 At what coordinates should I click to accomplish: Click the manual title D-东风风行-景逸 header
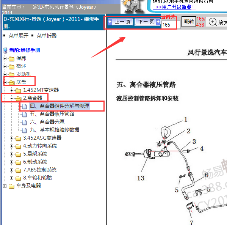54,22
